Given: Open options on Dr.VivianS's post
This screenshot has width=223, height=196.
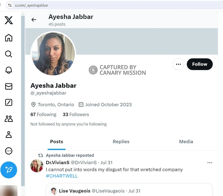Looking at the screenshot, I should pyautogui.click(x=210, y=163).
